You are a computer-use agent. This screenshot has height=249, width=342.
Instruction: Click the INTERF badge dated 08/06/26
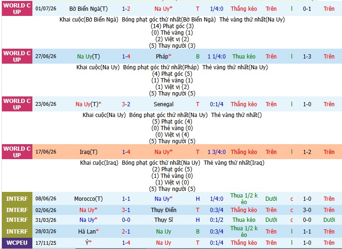[17, 199]
